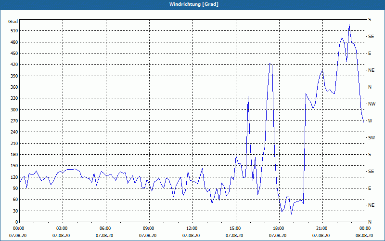The width and height of the screenshot is (385, 241).
Task: Click the SW compass label on right axis
Action: 371,137
